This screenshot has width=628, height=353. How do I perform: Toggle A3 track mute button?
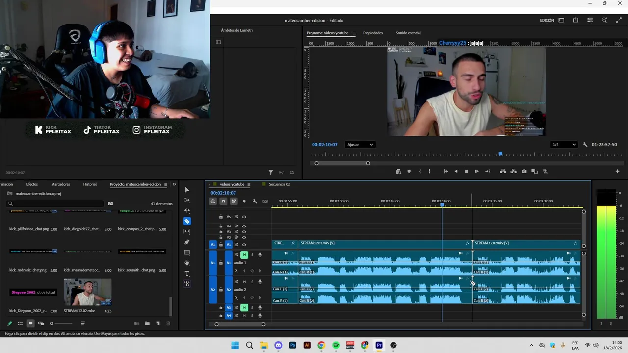(244, 308)
